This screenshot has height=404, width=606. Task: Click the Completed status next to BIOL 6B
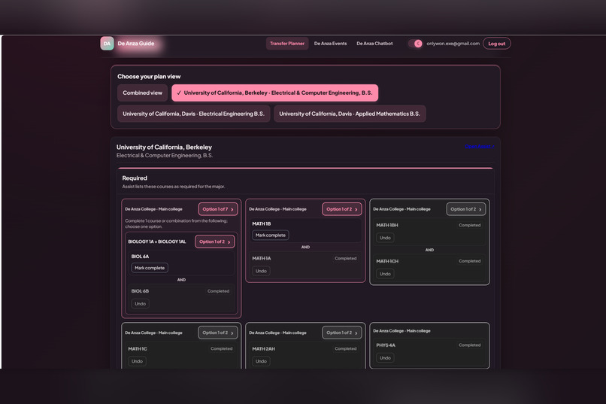click(218, 291)
